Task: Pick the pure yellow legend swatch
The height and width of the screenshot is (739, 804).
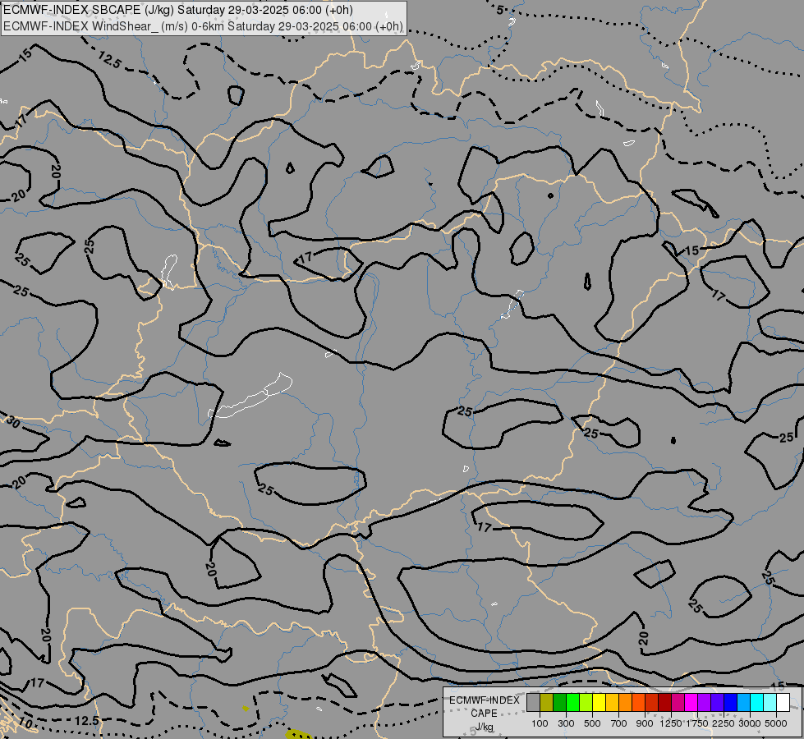Action: pos(600,702)
